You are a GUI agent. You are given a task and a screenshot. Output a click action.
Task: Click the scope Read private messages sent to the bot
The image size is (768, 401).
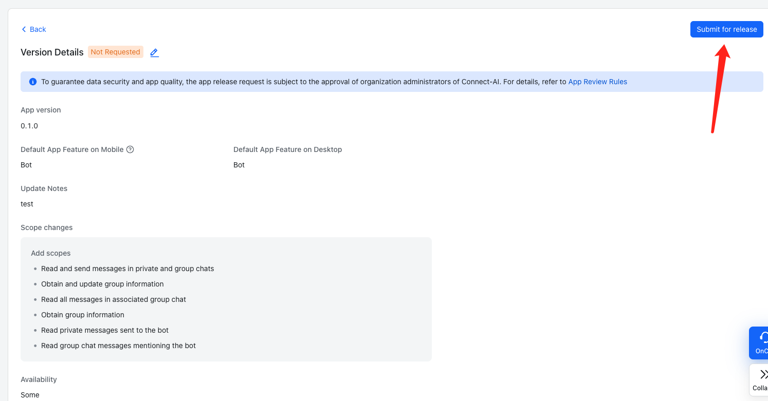pyautogui.click(x=105, y=330)
